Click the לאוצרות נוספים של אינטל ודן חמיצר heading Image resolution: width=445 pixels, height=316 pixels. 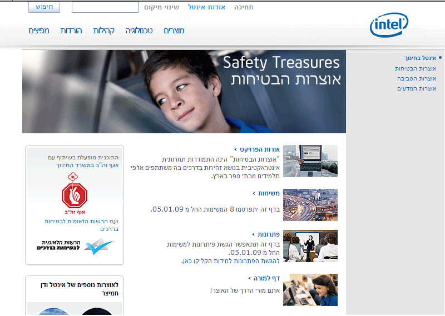tap(80, 289)
